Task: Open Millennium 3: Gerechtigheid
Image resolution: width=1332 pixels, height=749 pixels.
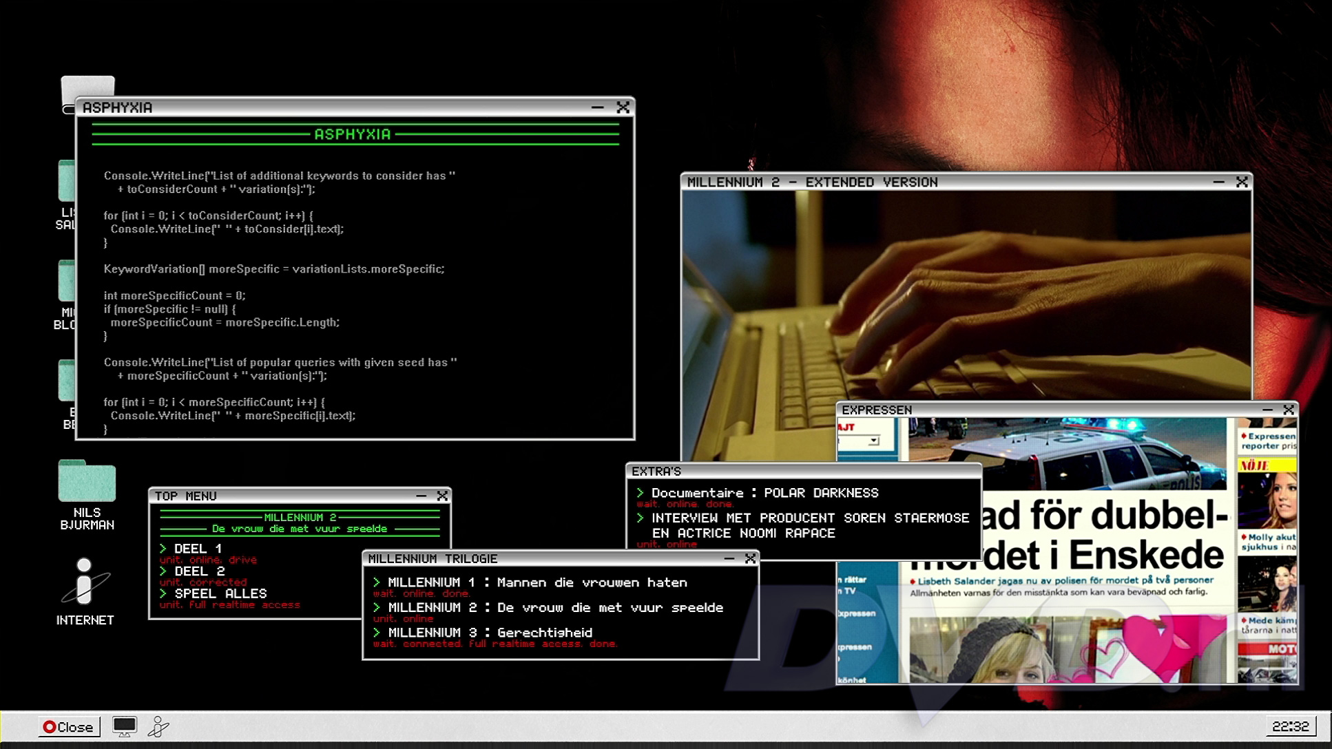Action: click(x=490, y=632)
